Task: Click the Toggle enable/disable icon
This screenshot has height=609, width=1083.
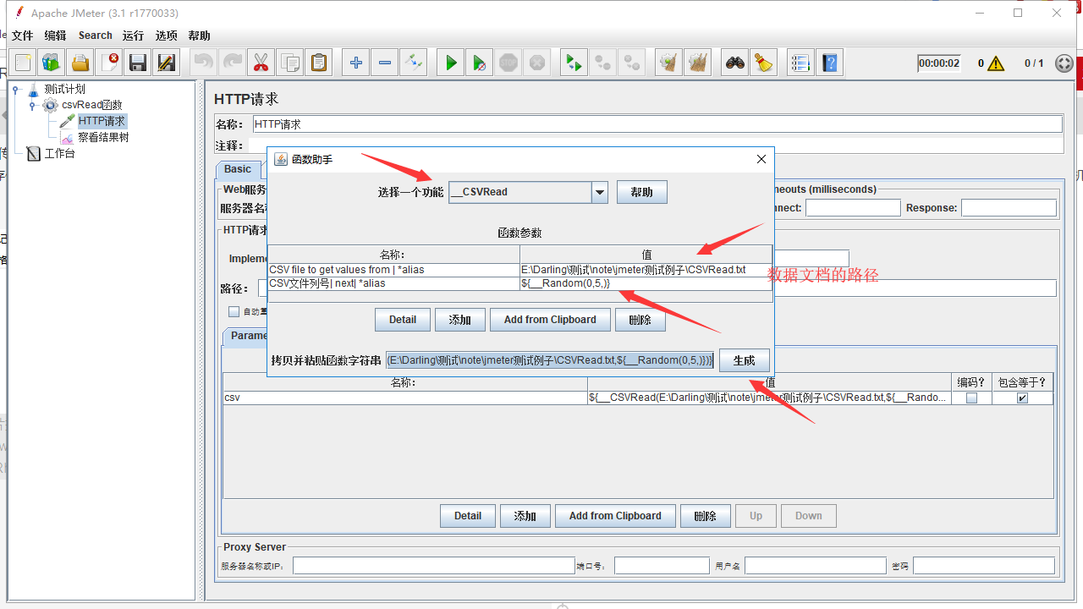Action: coord(414,63)
